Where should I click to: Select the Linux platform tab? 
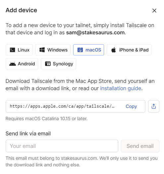19,50
